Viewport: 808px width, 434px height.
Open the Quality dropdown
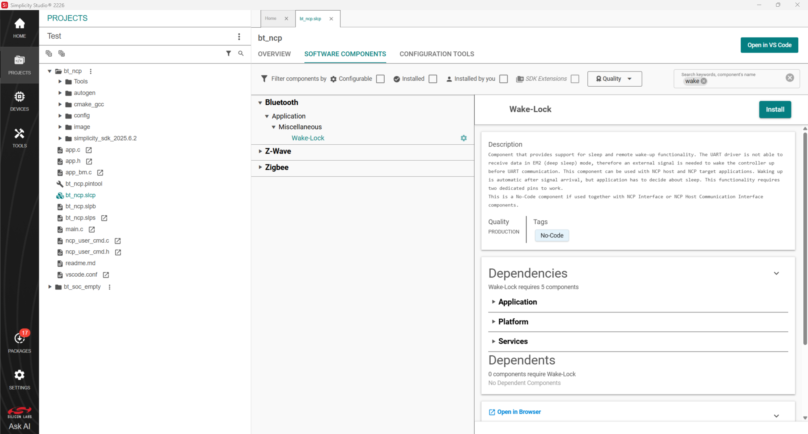pyautogui.click(x=614, y=79)
